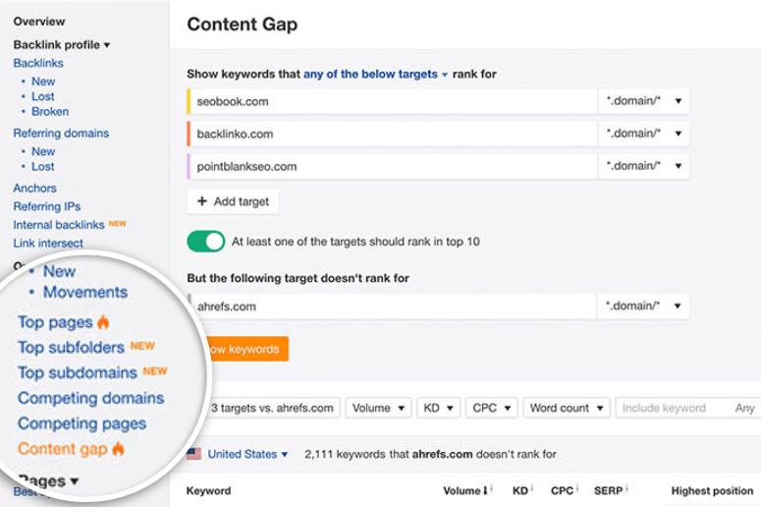Viewport: 761px width, 507px height.
Task: Collapse the Pages section
Action: (x=49, y=481)
